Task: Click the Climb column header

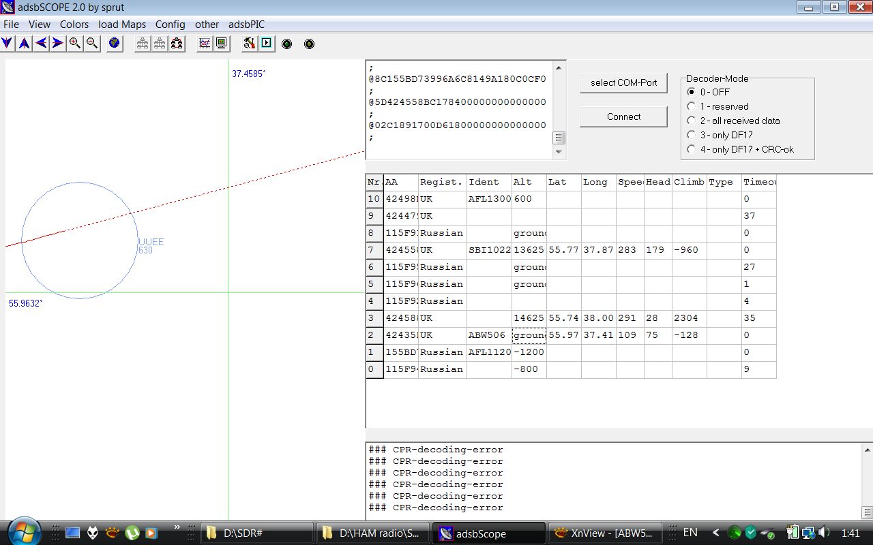Action: 689,182
